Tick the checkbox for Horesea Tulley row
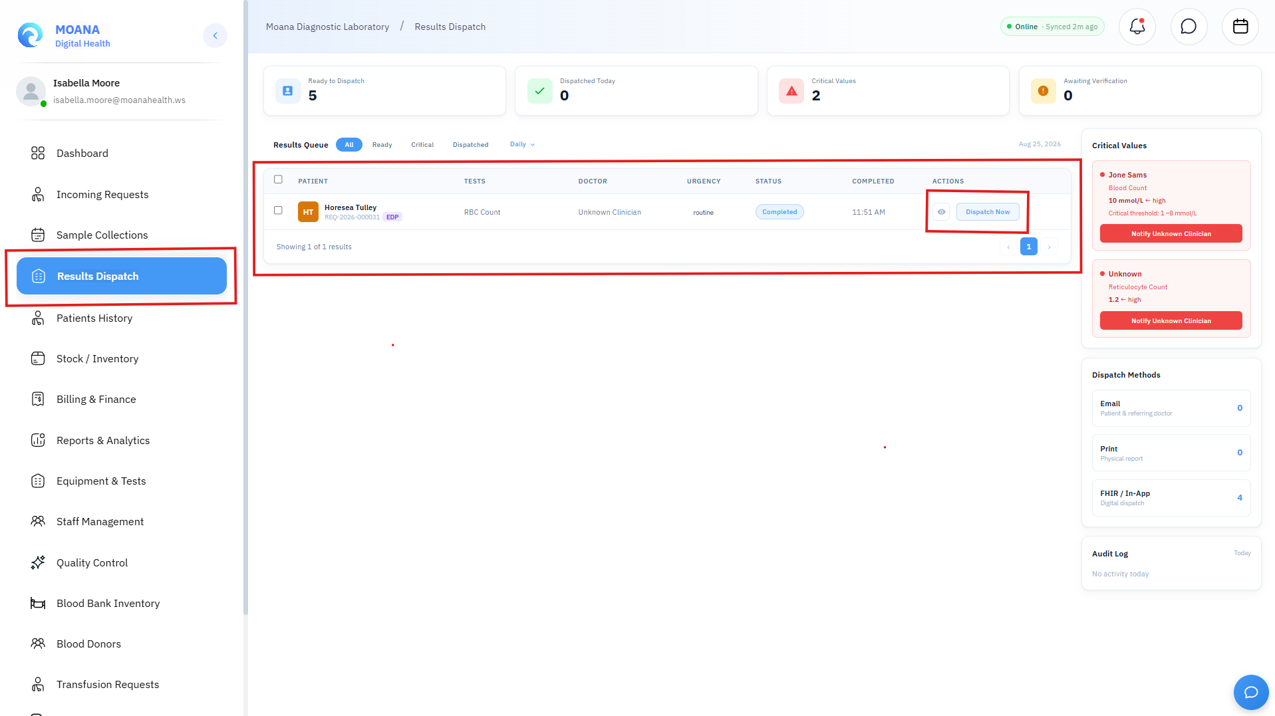Screen dimensions: 1275x716 (278, 210)
